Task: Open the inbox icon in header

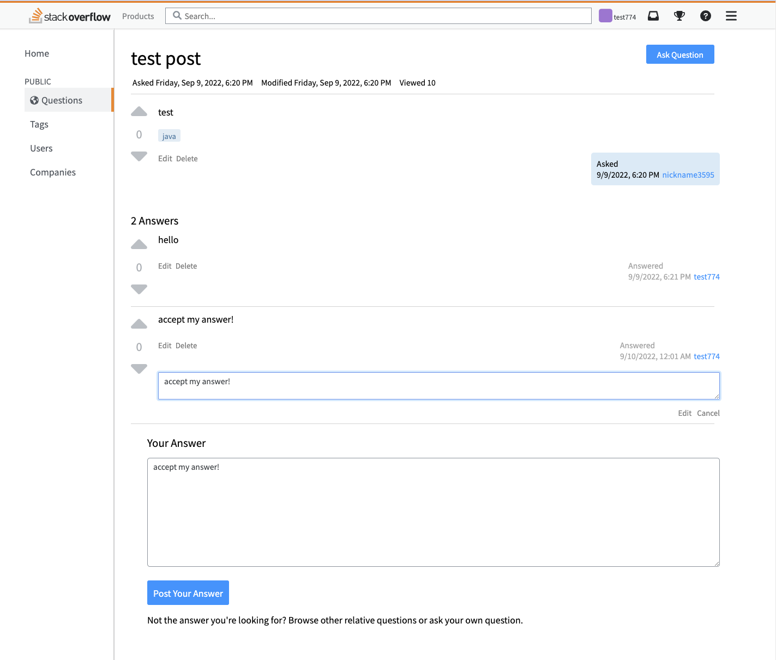Action: [653, 16]
